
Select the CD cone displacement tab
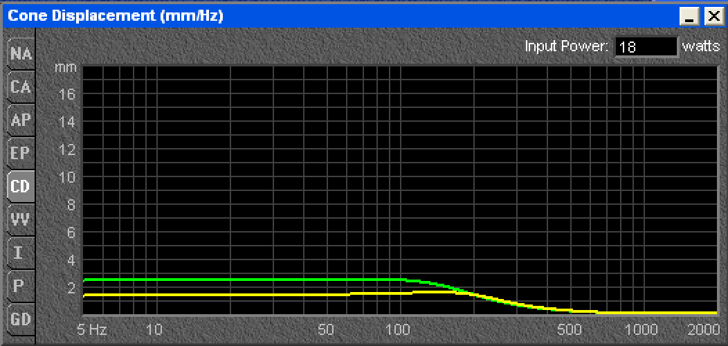[21, 186]
